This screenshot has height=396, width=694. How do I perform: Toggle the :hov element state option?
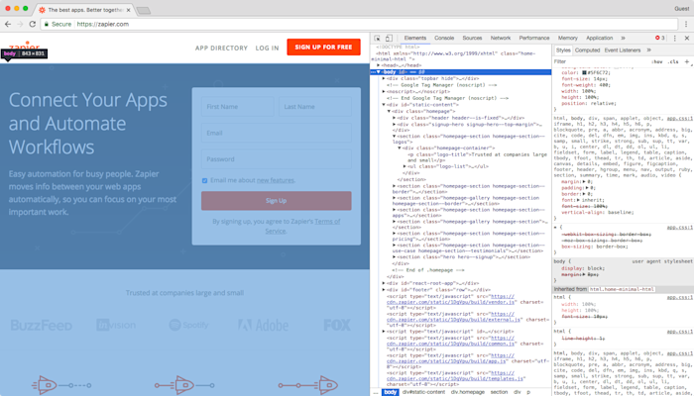coord(656,61)
